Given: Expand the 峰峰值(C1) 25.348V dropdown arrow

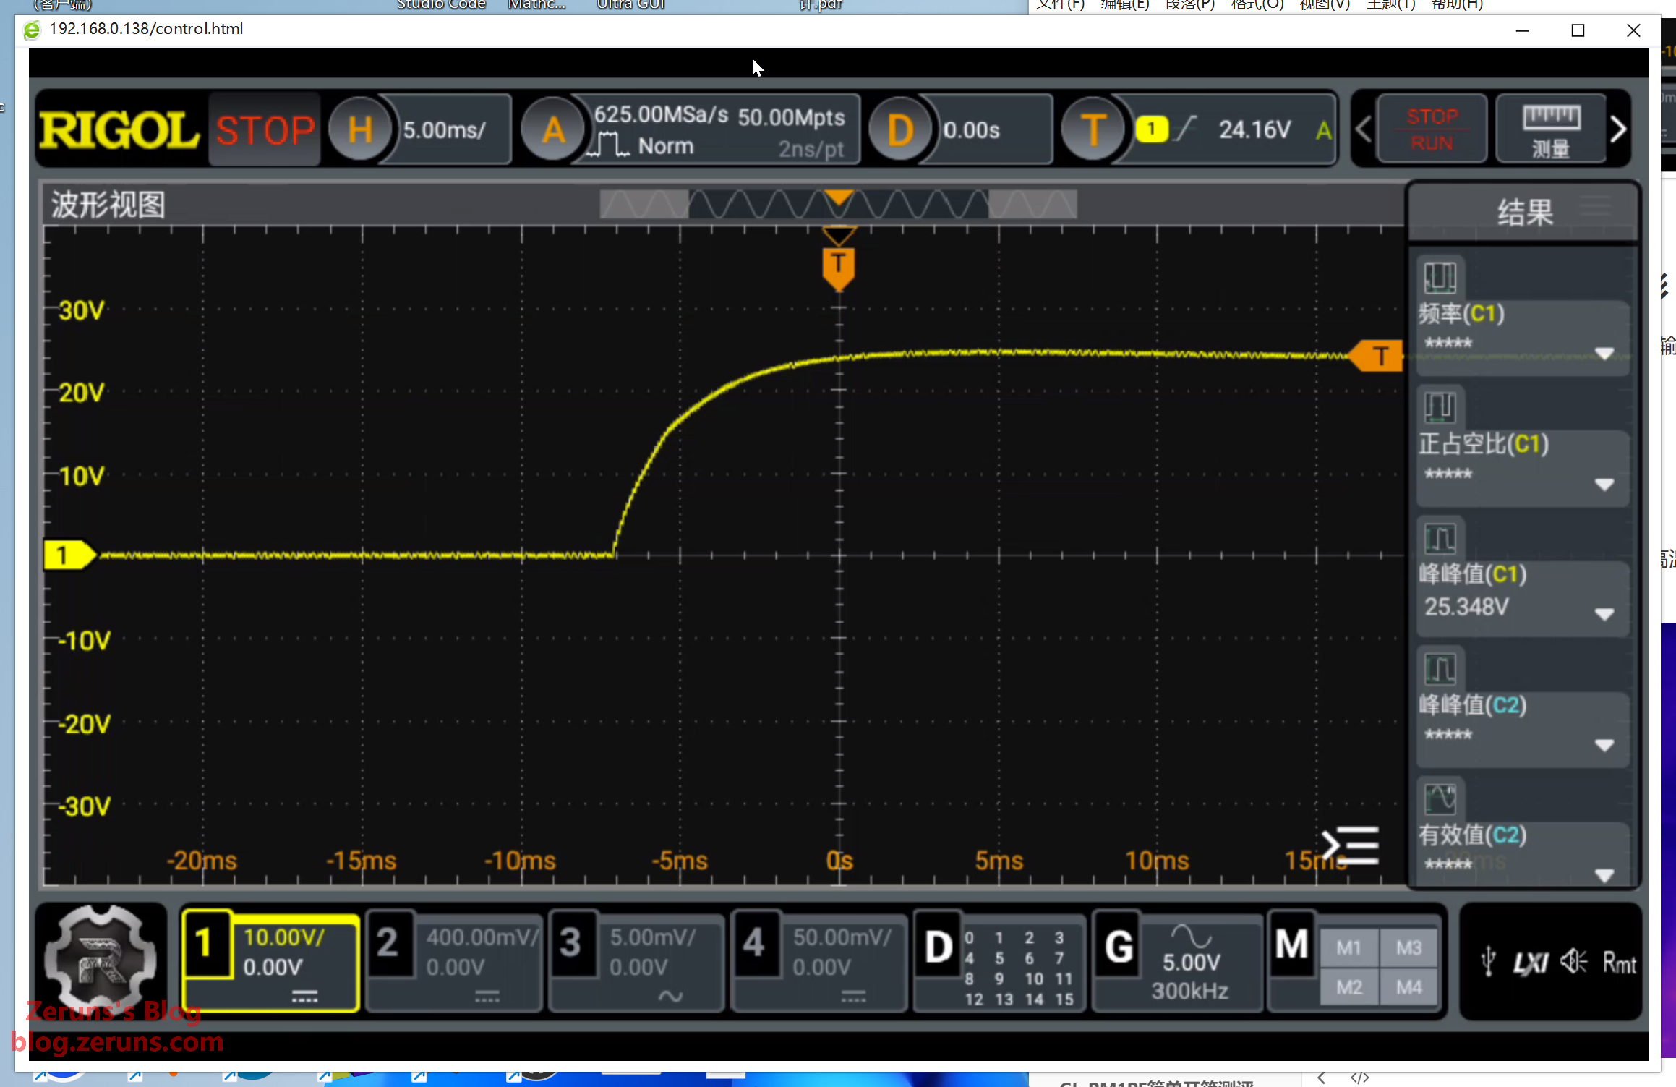Looking at the screenshot, I should (1604, 615).
